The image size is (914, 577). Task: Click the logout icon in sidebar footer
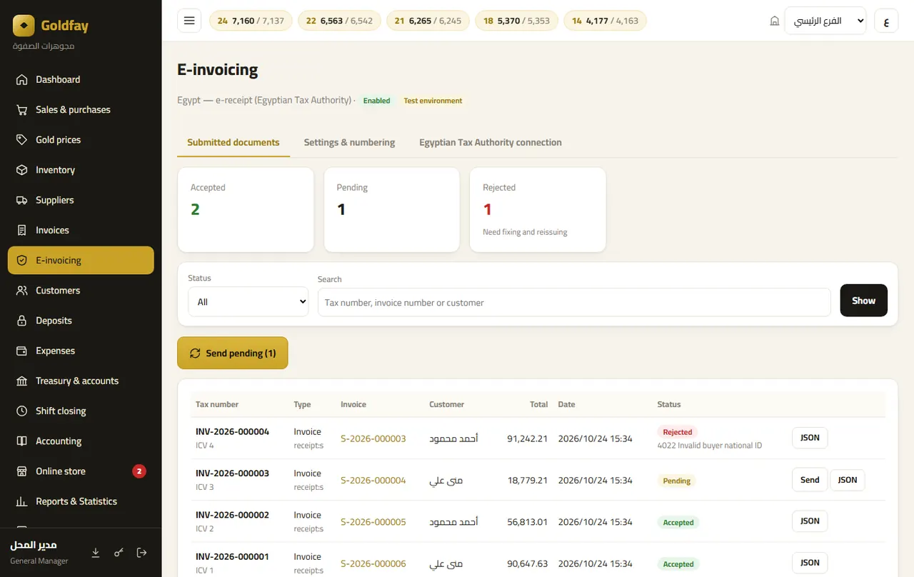click(x=141, y=553)
